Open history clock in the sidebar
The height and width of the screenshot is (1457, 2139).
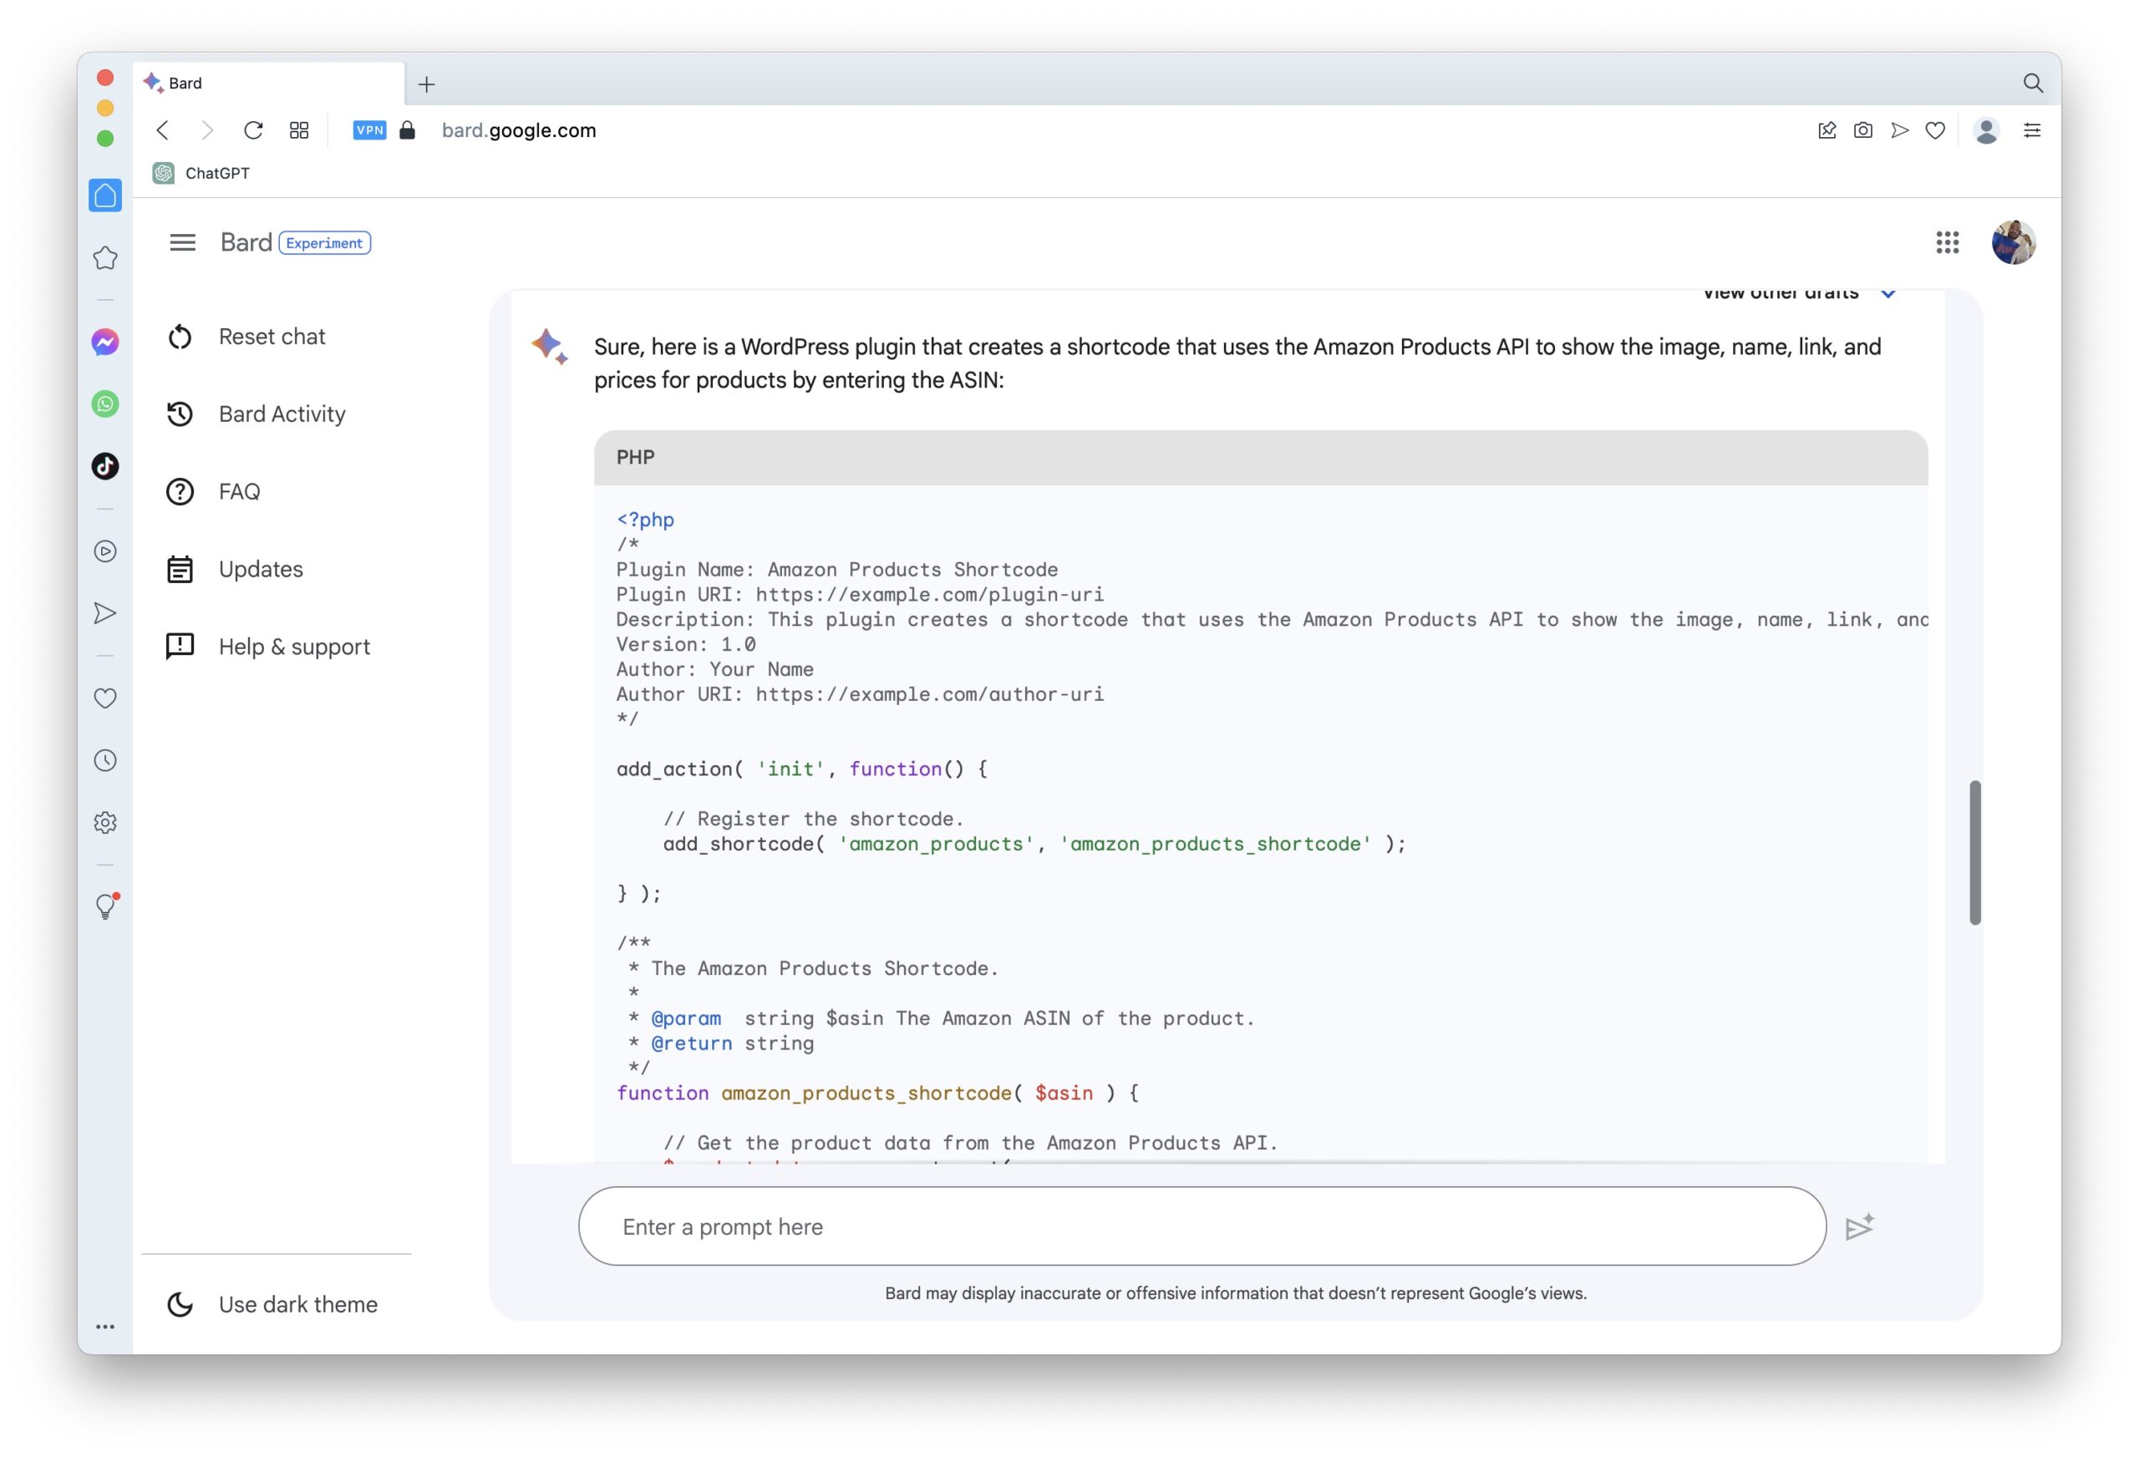click(x=105, y=760)
